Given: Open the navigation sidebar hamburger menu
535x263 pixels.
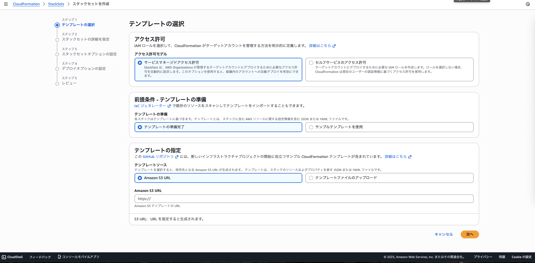Looking at the screenshot, I should pos(6,4).
